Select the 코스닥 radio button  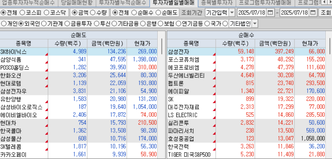46,13
